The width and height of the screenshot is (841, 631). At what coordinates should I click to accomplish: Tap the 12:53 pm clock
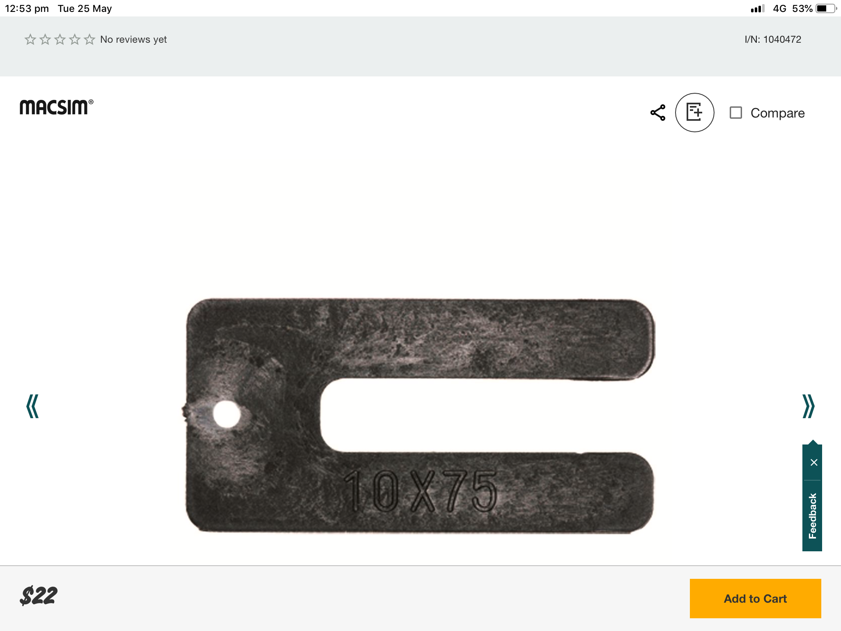coord(27,9)
